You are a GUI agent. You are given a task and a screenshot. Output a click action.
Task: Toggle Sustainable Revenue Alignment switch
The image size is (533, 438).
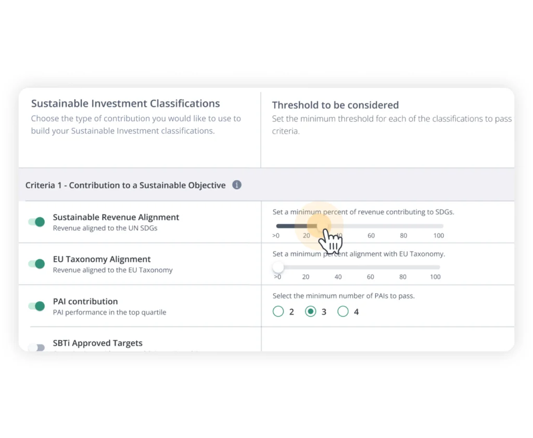36,222
